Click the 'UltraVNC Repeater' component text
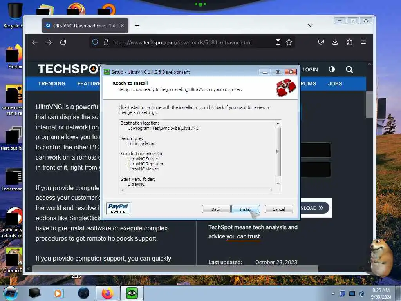The height and width of the screenshot is (301, 401). (x=145, y=164)
